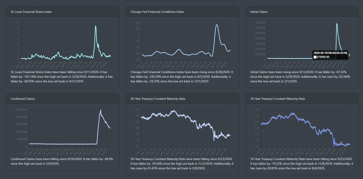
Task: Click the 870000.00 value in the tooltip
Action: pos(323,57)
